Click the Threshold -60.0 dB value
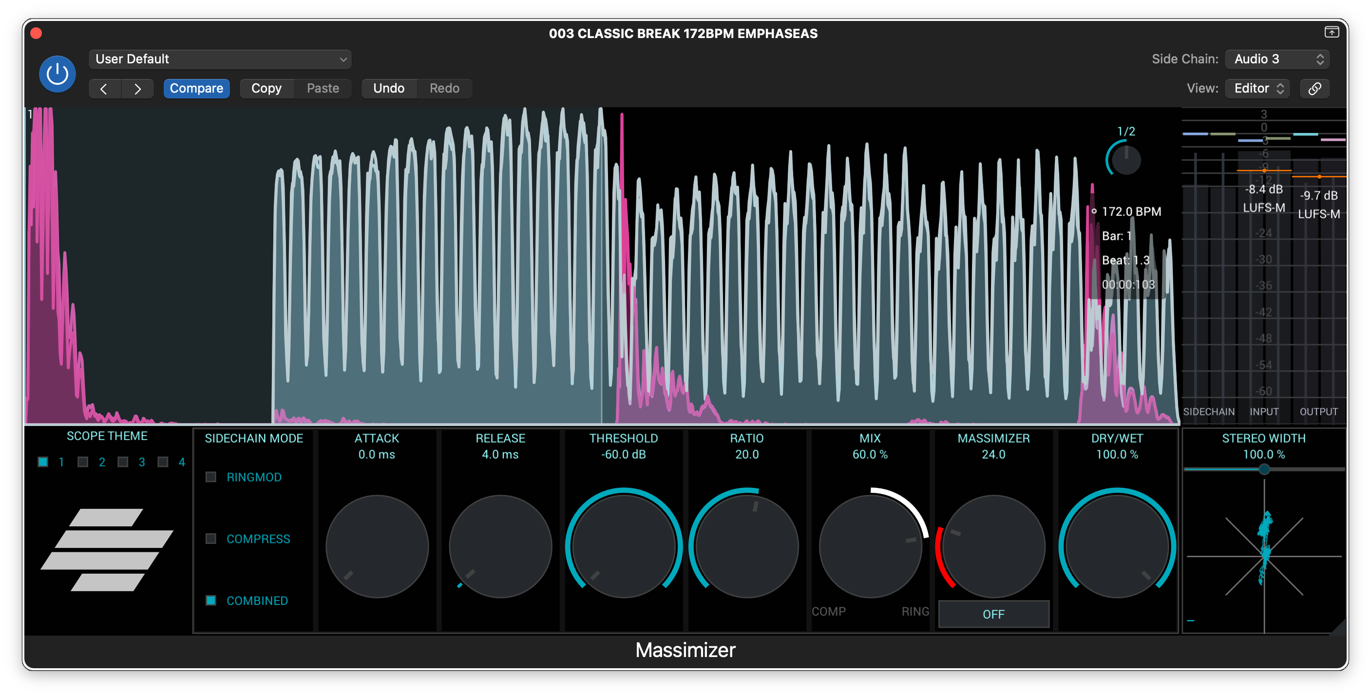 tap(624, 454)
